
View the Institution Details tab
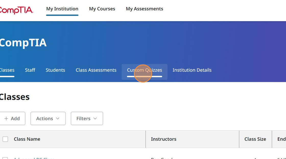click(x=192, y=70)
